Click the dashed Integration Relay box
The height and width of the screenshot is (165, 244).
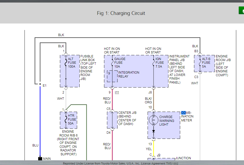112,76
